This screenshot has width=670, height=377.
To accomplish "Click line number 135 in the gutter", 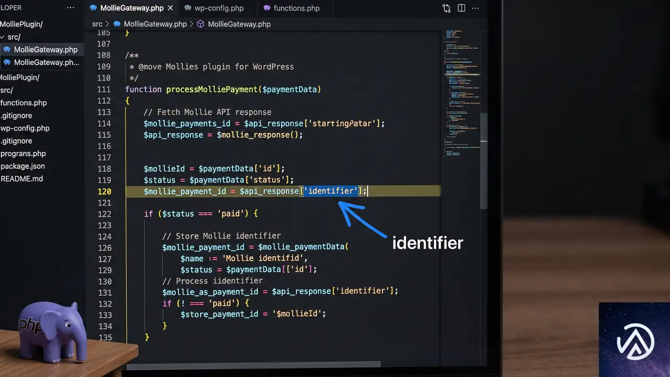I will 104,337.
